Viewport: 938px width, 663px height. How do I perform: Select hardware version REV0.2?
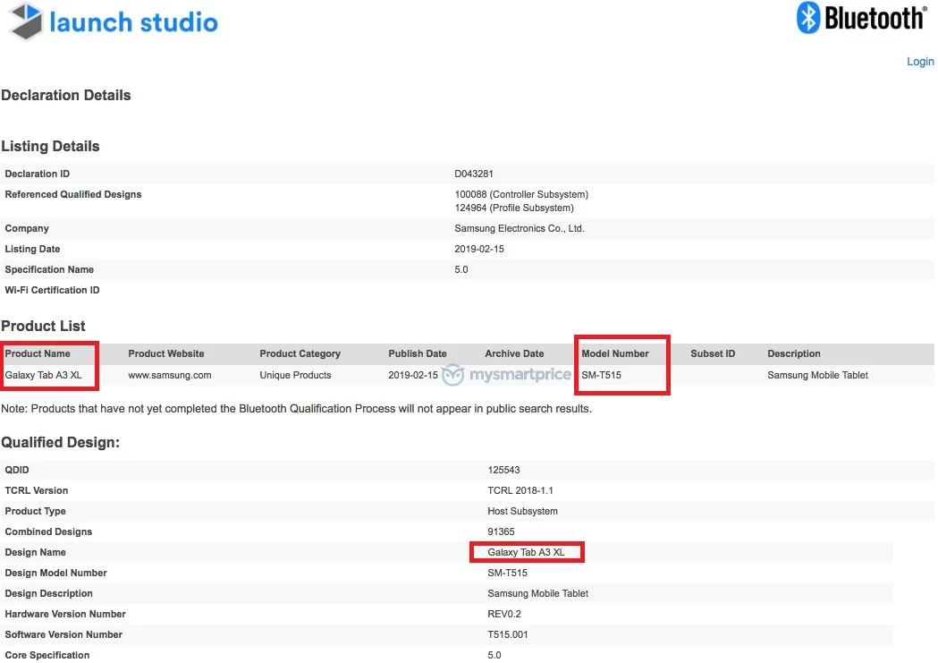[x=504, y=614]
